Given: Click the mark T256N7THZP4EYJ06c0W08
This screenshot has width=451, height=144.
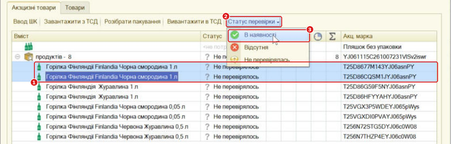Looking at the screenshot, I should point(380,136).
